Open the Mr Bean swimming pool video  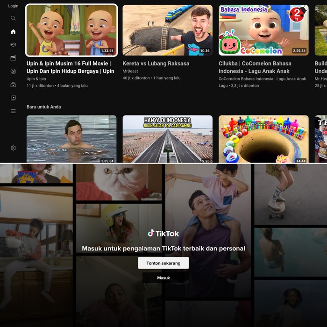point(71,139)
